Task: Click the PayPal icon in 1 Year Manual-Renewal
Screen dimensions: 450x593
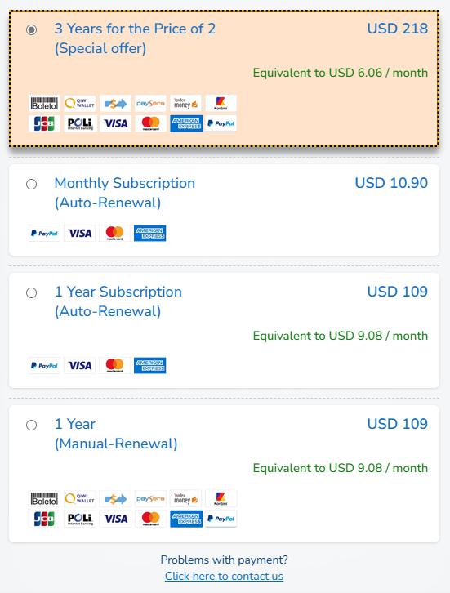Action: pos(221,519)
